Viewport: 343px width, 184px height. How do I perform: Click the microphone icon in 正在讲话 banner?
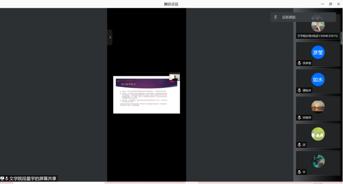[276, 17]
